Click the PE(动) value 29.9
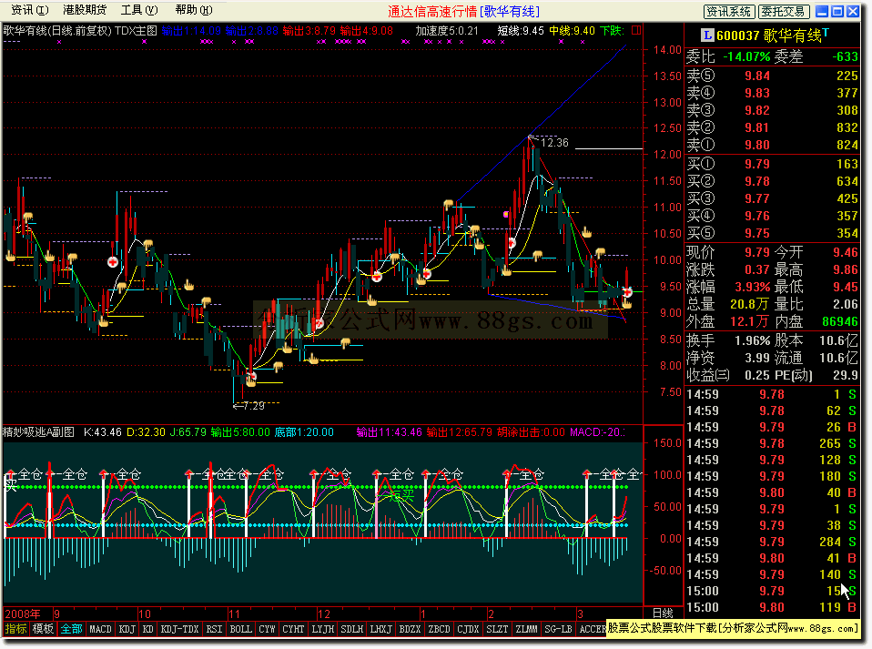The height and width of the screenshot is (649, 872). point(846,375)
